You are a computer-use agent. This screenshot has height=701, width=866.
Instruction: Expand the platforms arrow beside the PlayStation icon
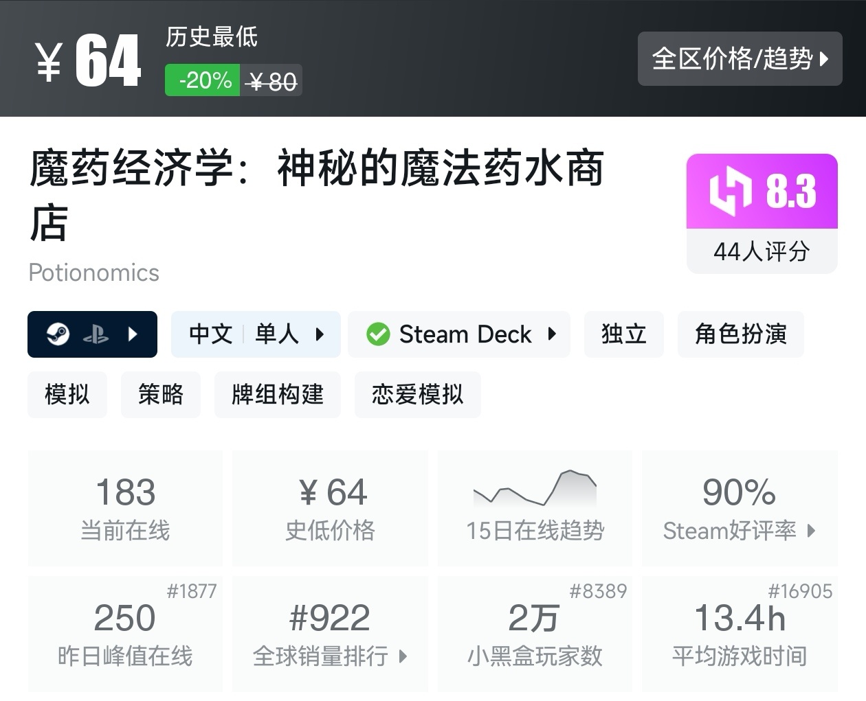click(x=133, y=334)
